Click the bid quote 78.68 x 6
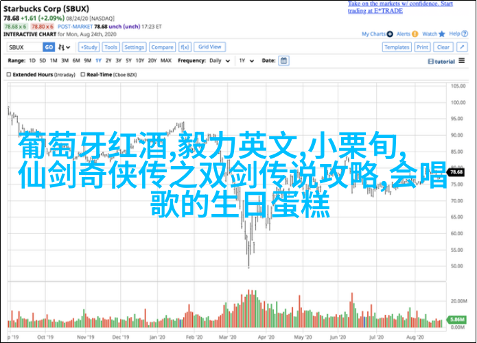This screenshot has height=343, width=477. coord(16,27)
